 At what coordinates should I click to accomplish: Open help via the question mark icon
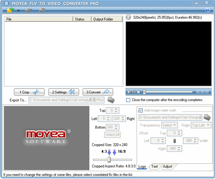pyautogui.click(x=207, y=10)
